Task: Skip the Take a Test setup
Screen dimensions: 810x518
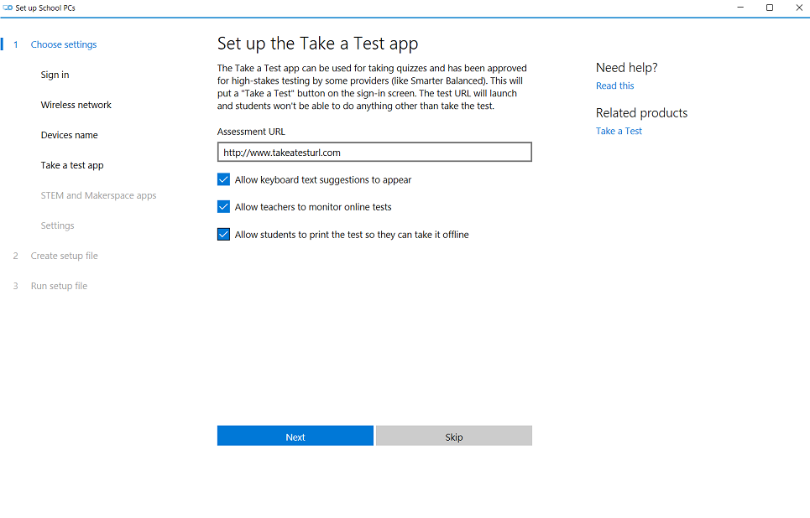Action: click(454, 436)
